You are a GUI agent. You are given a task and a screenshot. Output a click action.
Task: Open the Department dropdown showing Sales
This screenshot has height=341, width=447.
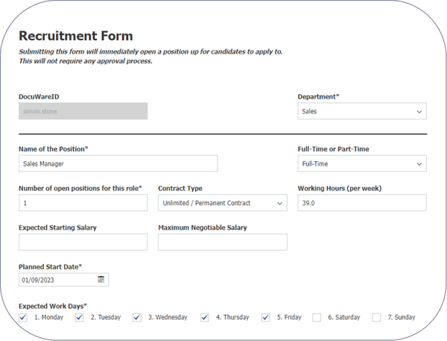361,111
